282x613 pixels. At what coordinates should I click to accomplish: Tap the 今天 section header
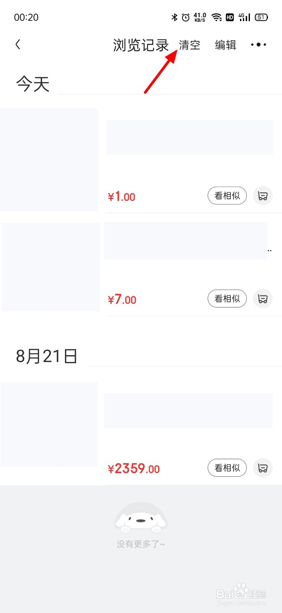coord(33,84)
